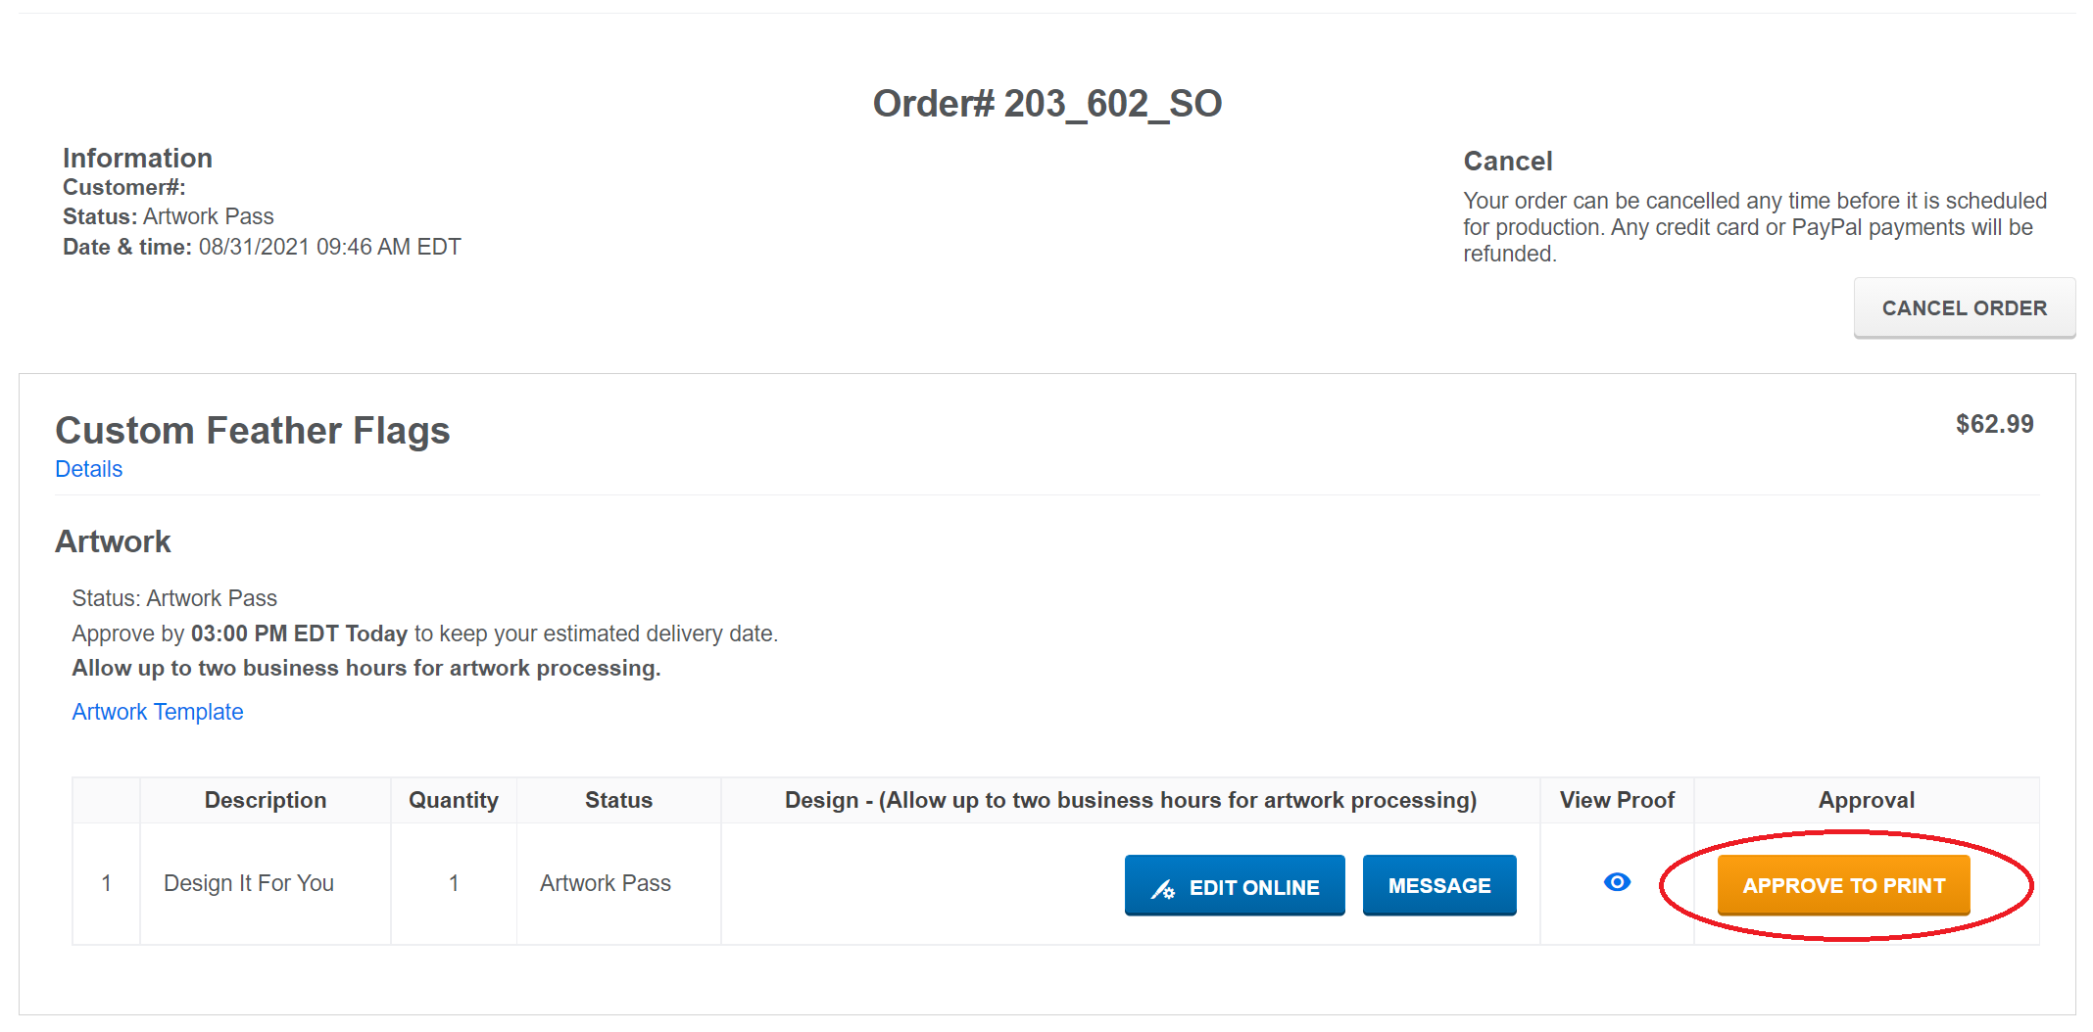Viewport: 2093px width, 1032px height.
Task: Click the Description column header
Action: coord(265,800)
